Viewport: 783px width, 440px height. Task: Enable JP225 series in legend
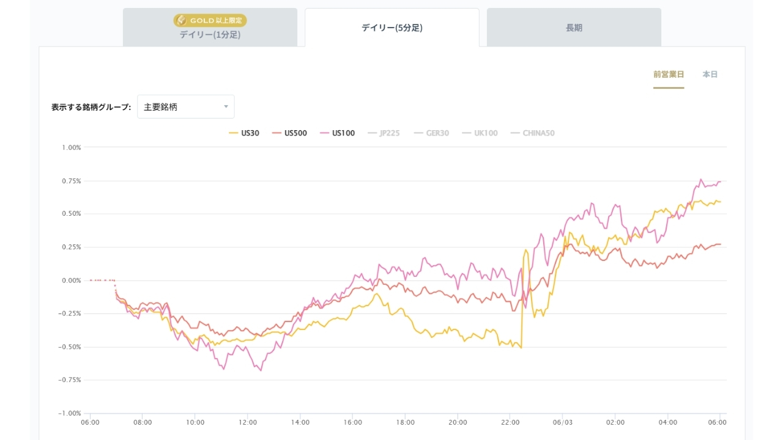(384, 133)
